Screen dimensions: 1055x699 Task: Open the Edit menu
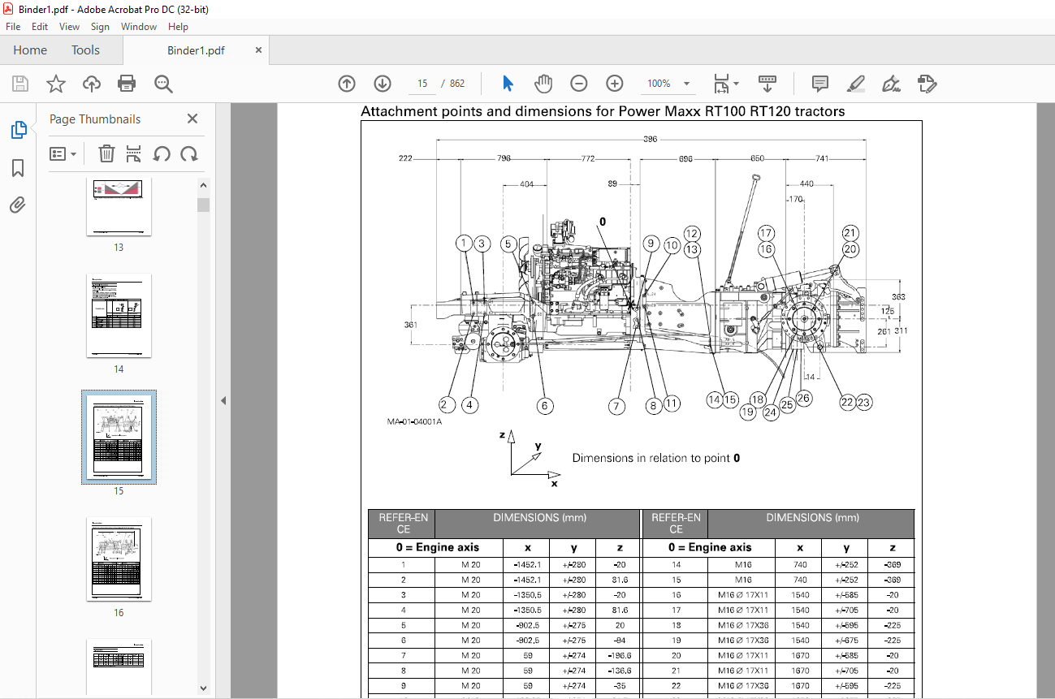click(x=41, y=27)
